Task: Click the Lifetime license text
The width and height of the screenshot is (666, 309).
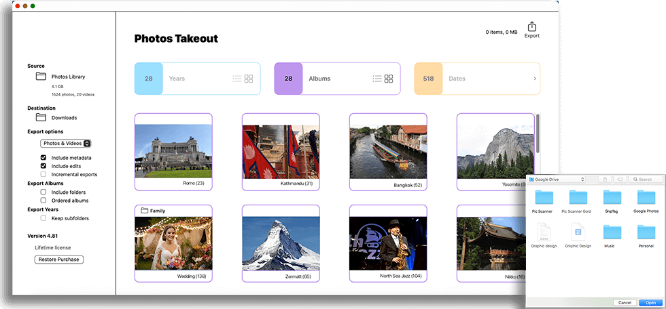Action: point(53,247)
